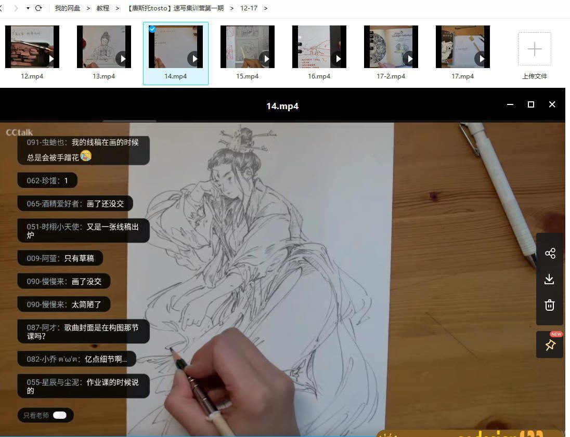Uncheck the selection checkbox on 14.mp4 thumbnail
570x437 pixels.
coord(152,29)
